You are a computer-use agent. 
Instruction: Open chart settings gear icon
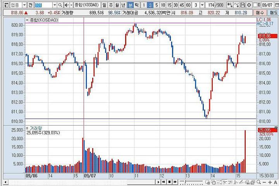249,5
